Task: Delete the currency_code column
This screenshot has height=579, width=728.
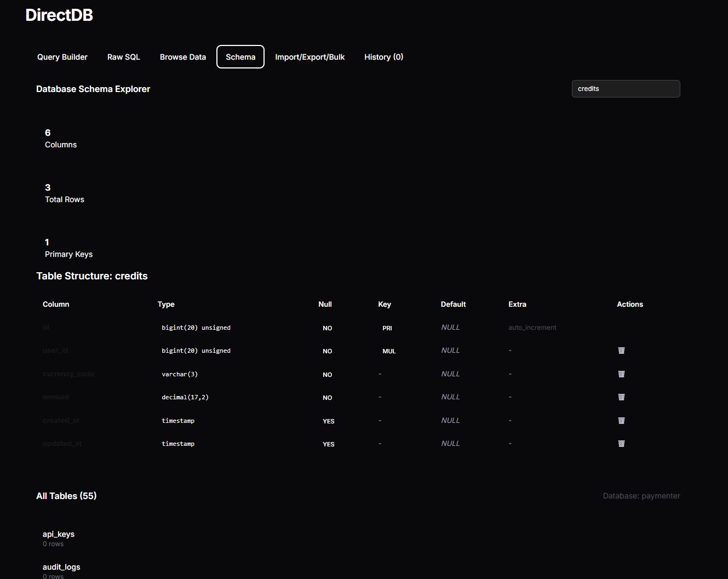Action: pyautogui.click(x=621, y=374)
